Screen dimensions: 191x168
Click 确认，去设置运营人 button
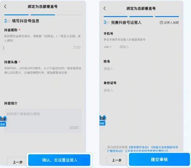(x=59, y=160)
